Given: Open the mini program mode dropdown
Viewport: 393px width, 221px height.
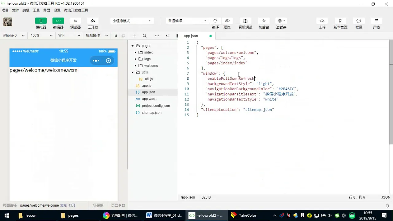Looking at the screenshot, I should pyautogui.click(x=131, y=21).
